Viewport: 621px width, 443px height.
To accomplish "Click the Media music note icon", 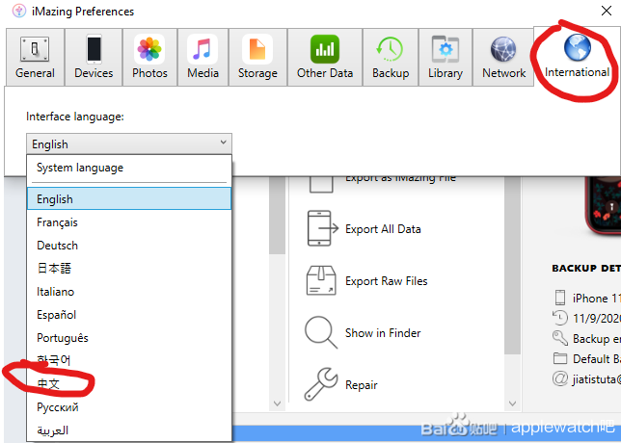I will (202, 49).
